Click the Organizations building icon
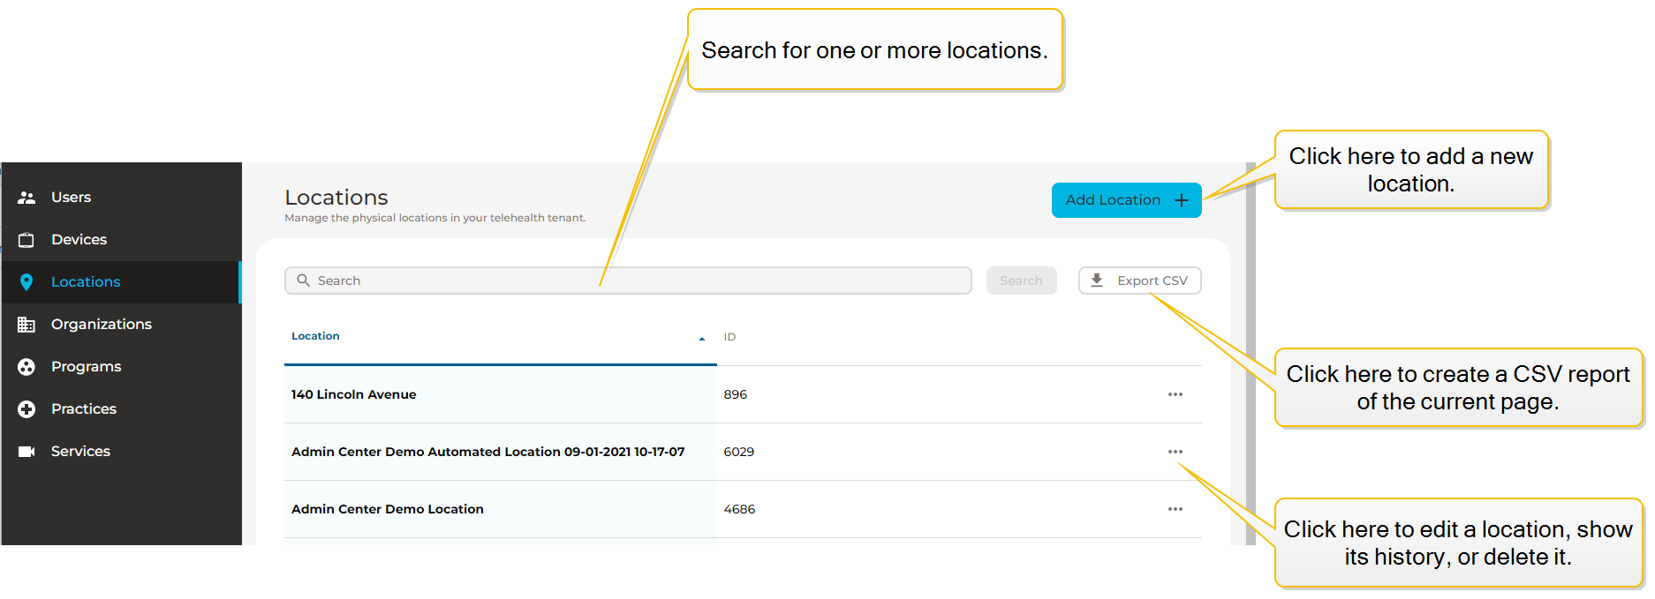Screen dimensions: 1655x599 click(x=26, y=325)
